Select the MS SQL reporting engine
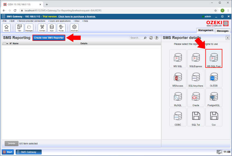Screen dimensions: 232x156 (178, 58)
